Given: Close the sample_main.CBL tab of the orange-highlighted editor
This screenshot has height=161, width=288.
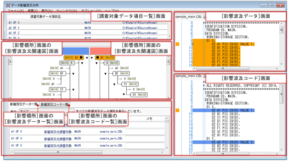Looking at the screenshot, I should (205, 17).
